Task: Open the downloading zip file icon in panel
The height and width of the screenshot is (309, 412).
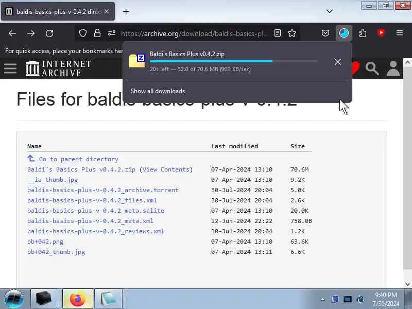Action: (136, 61)
